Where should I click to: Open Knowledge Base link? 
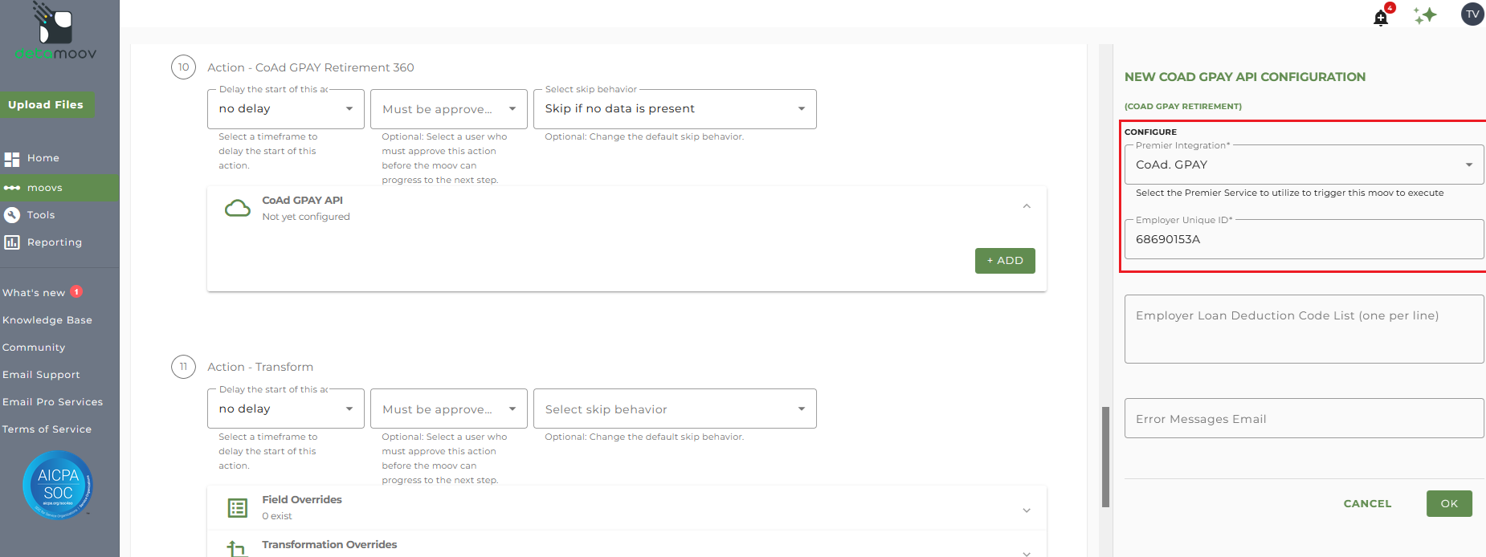tap(47, 320)
